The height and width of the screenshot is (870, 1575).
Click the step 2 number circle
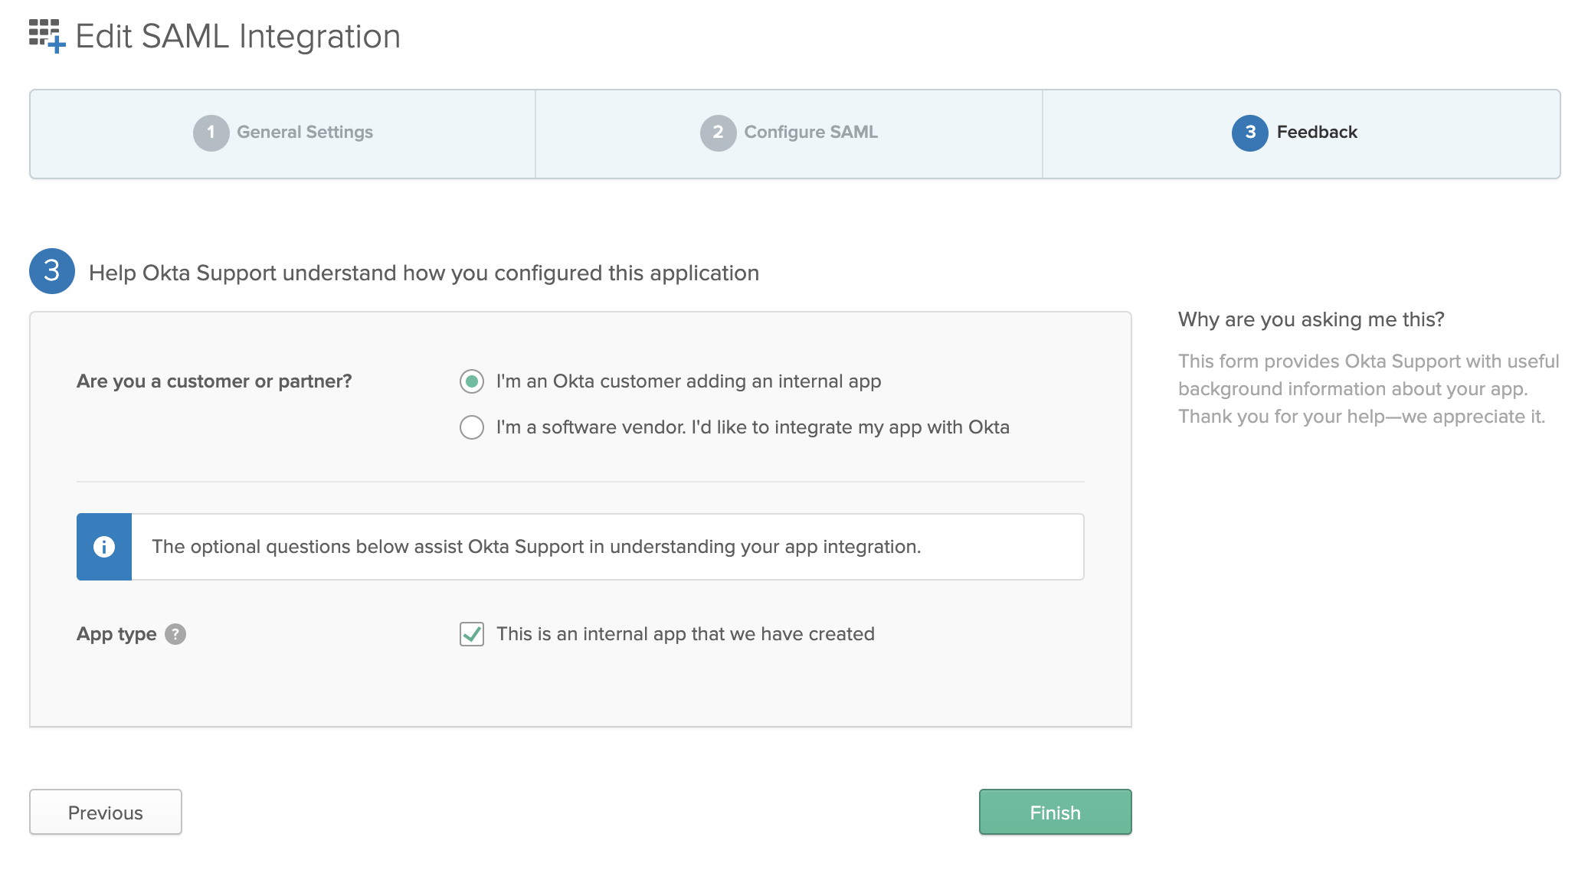pyautogui.click(x=719, y=132)
